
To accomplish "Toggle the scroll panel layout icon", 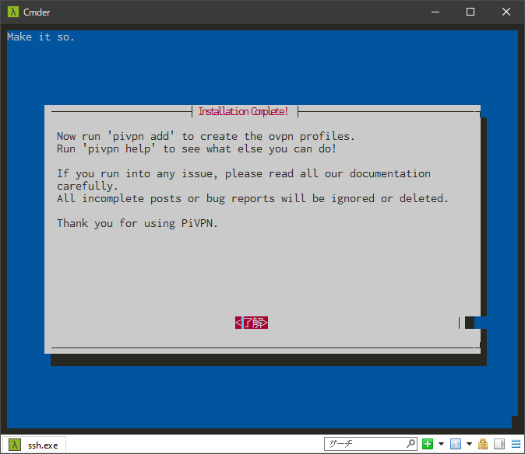I will [x=499, y=444].
